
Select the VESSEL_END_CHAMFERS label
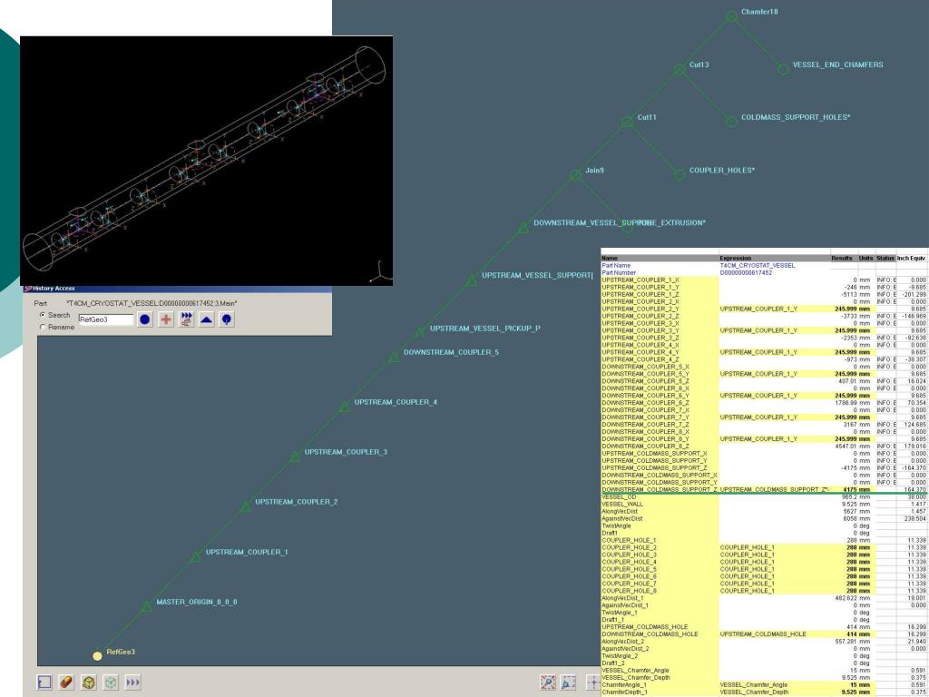click(x=837, y=64)
